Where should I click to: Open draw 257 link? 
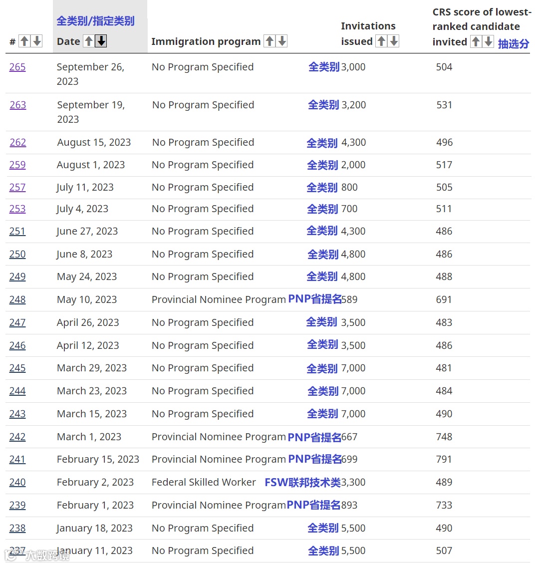(17, 187)
